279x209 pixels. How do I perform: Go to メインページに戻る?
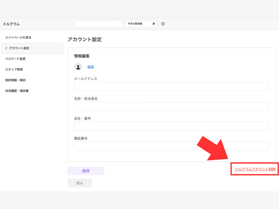point(18,38)
